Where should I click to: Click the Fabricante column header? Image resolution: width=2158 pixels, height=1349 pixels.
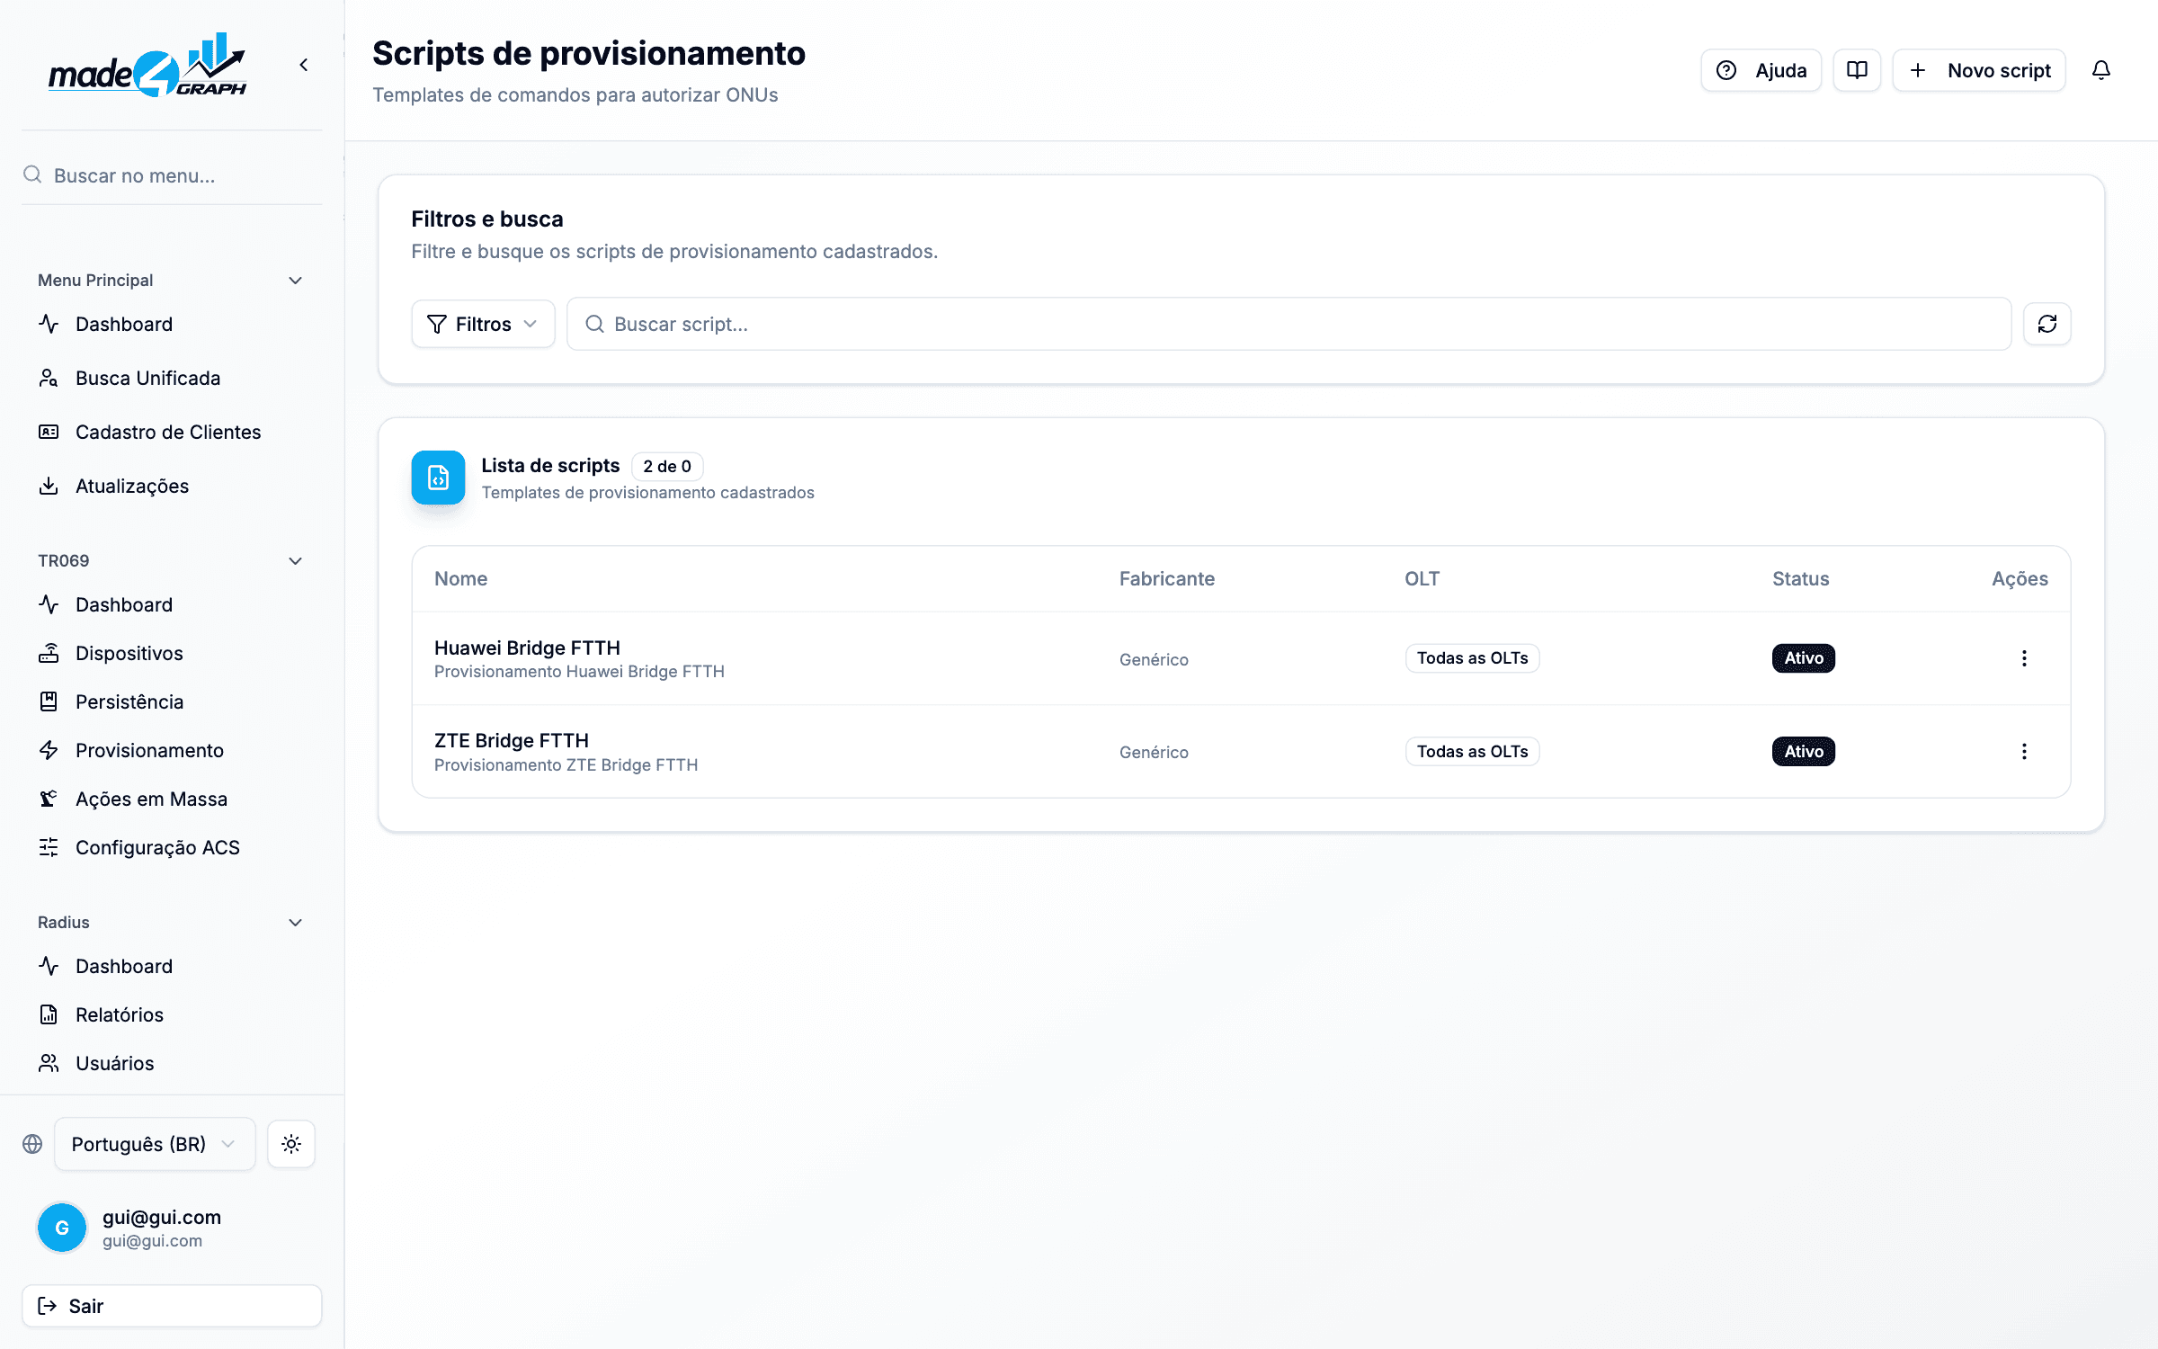click(x=1166, y=579)
